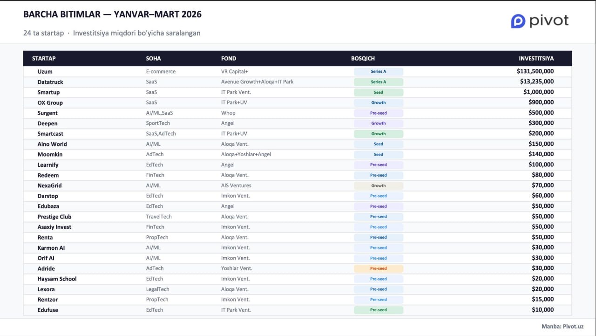Click the green Seed badge for Smartup
596x336 pixels.
[x=378, y=92]
